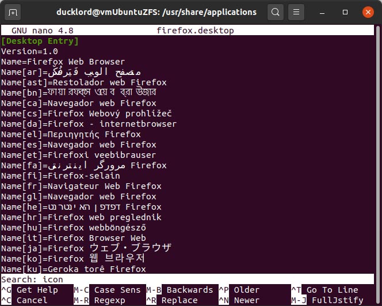Click the Name[hr]=Firefox web preglednik line

coord(81,217)
